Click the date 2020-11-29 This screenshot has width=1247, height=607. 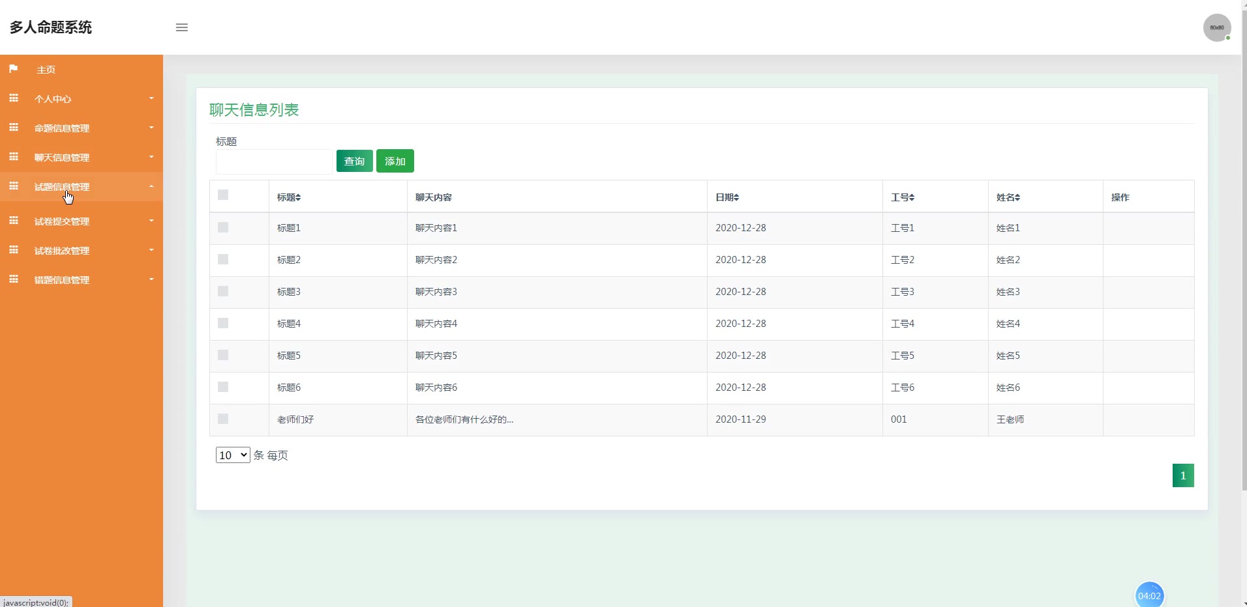click(741, 419)
